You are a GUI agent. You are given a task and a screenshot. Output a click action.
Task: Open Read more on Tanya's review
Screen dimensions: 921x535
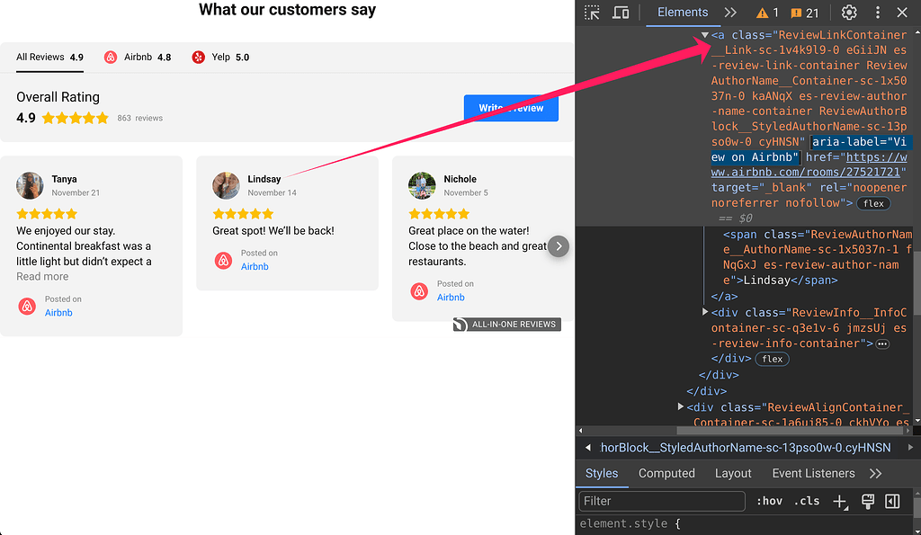click(41, 276)
